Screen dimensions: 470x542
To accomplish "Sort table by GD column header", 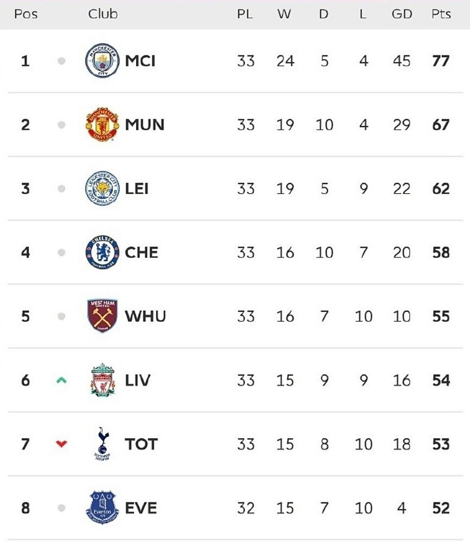I will (x=401, y=14).
